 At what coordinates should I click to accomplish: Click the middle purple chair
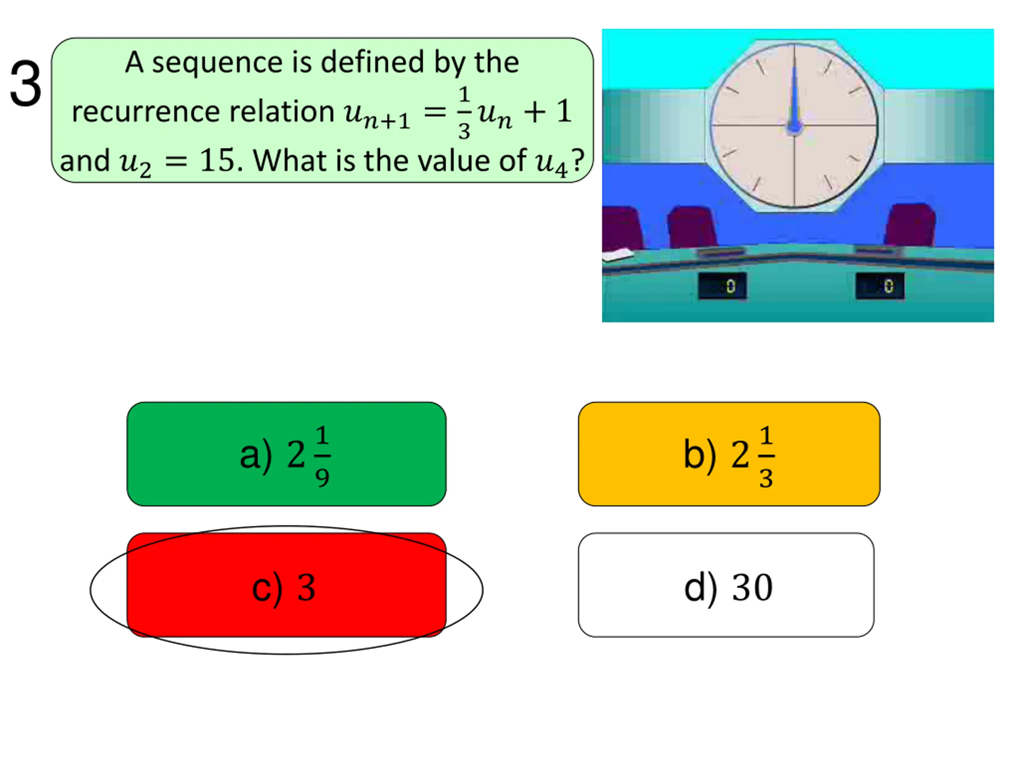(x=692, y=227)
